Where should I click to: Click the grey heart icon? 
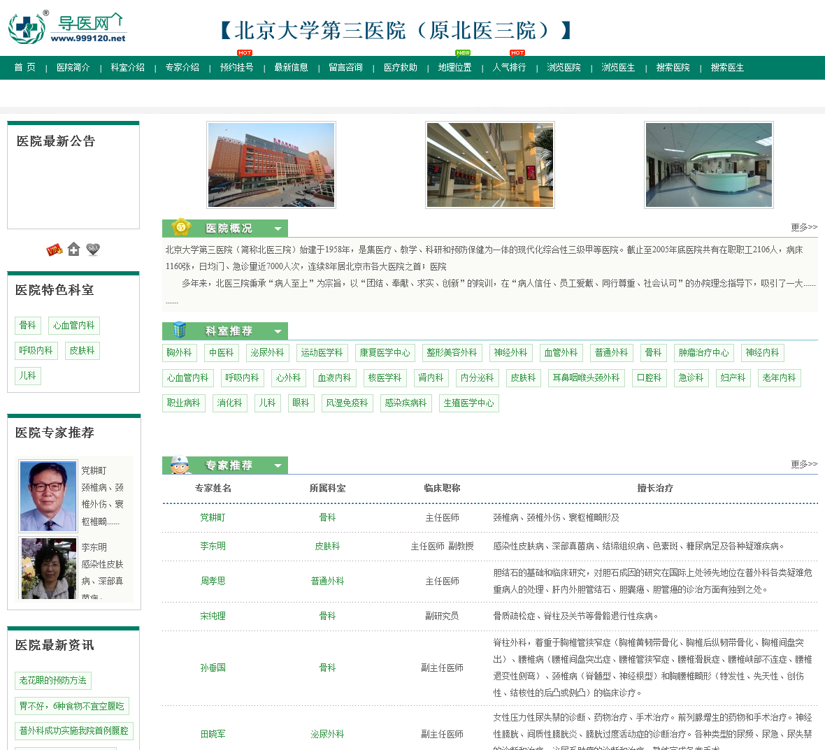pos(93,250)
